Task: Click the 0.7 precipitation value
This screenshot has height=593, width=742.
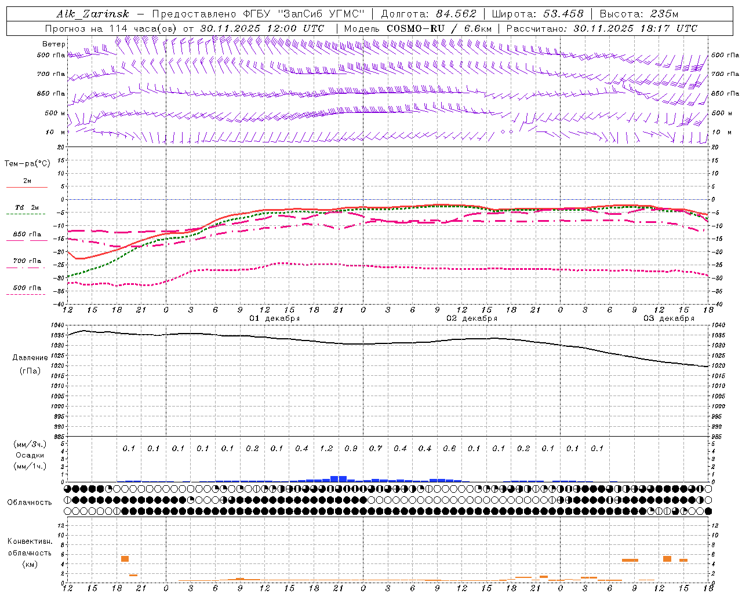Action: (x=376, y=449)
